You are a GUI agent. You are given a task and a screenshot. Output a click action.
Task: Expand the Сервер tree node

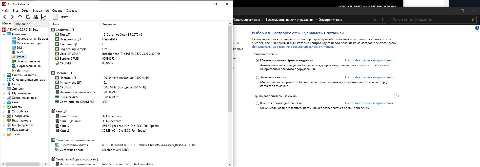pyautogui.click(x=4, y=84)
